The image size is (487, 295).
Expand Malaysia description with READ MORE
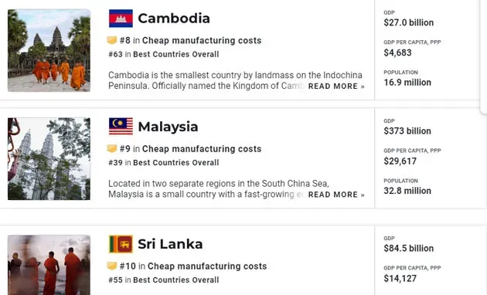tap(336, 195)
